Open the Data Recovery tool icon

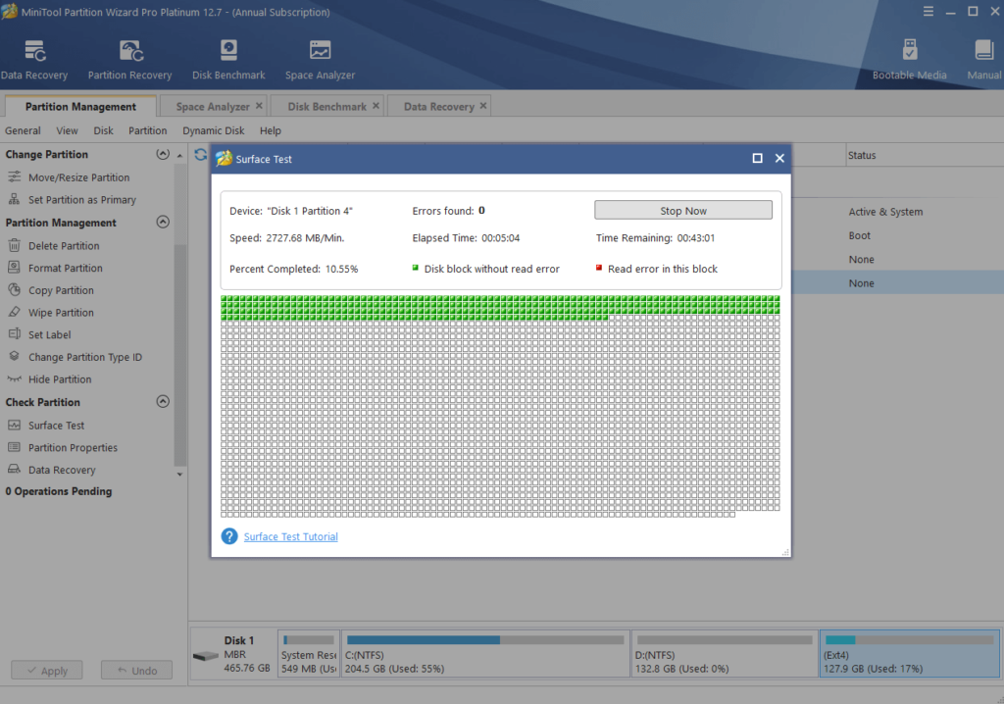[34, 51]
